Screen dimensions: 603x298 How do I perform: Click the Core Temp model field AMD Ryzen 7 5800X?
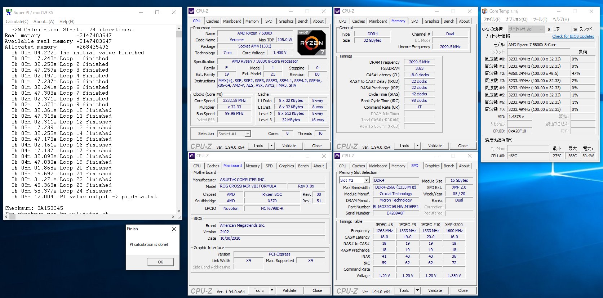[x=551, y=45]
